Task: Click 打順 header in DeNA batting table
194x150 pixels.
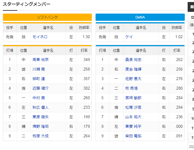Action: [x=102, y=50]
